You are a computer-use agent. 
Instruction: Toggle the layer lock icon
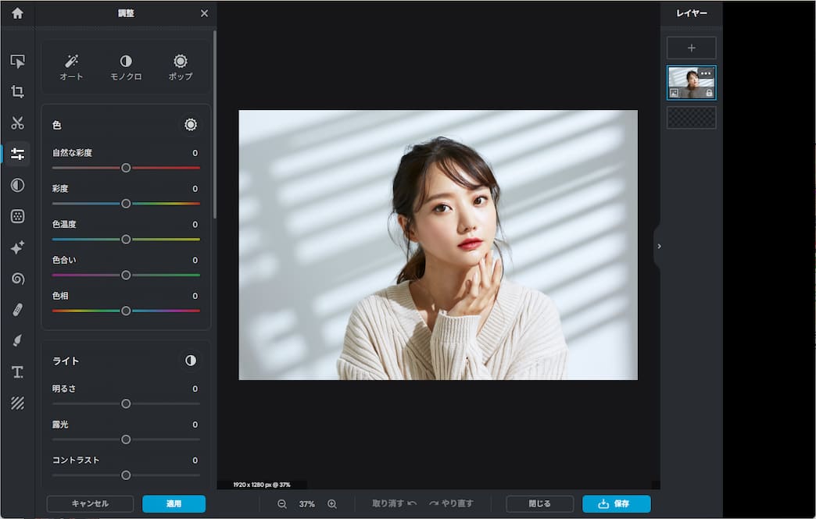[709, 93]
